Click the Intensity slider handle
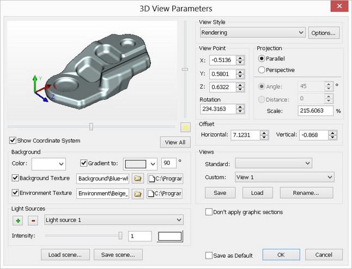Viewport: 352px width, 269px height. [x=120, y=235]
